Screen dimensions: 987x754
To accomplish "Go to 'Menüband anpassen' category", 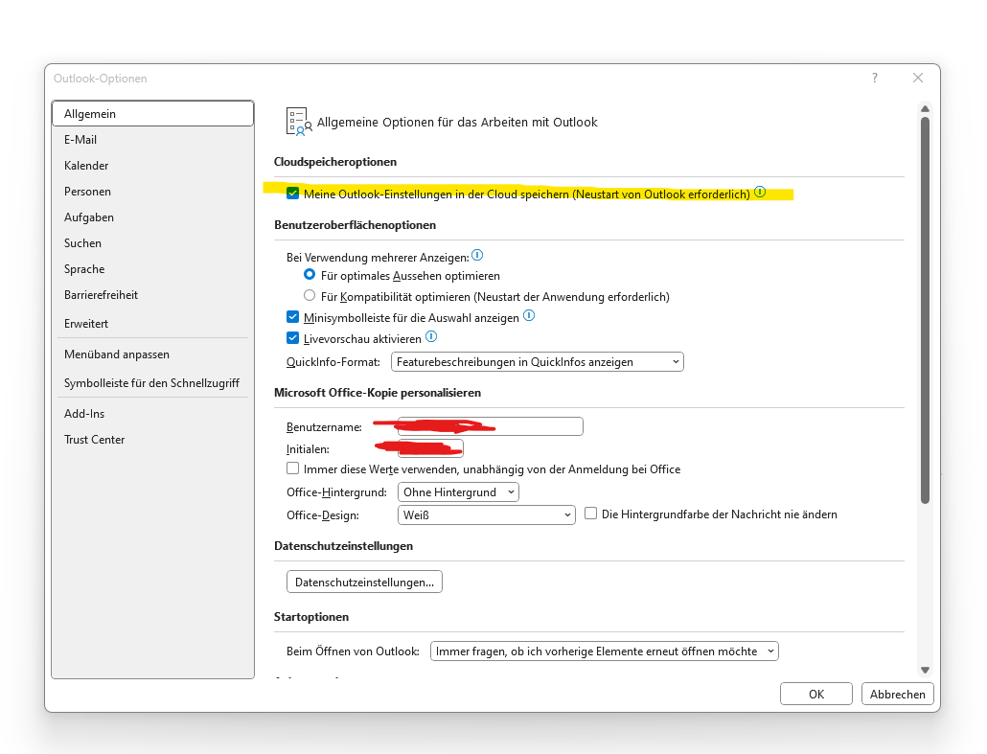I will [153, 354].
